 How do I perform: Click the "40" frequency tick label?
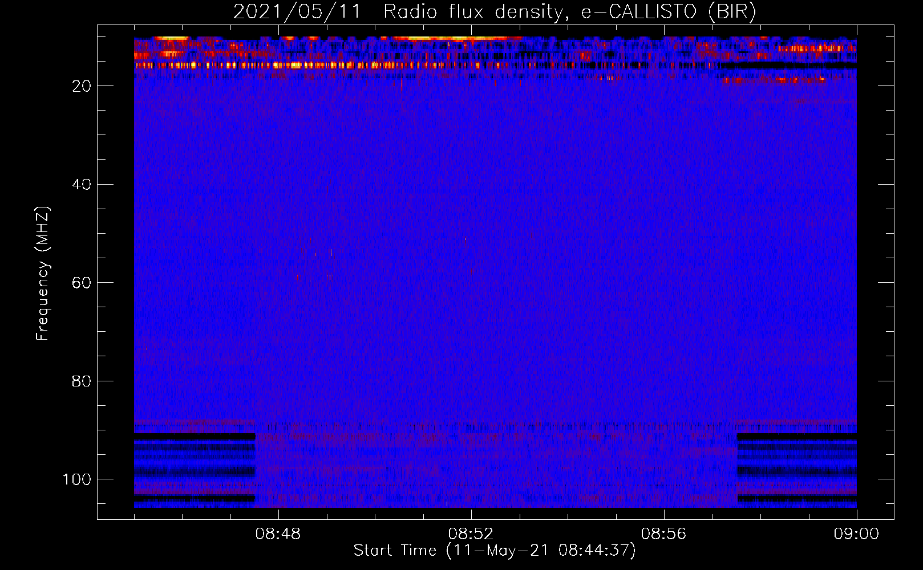coord(82,185)
